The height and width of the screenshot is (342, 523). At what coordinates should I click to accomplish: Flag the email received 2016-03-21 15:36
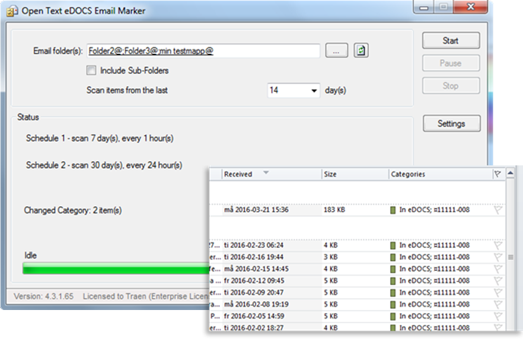498,210
